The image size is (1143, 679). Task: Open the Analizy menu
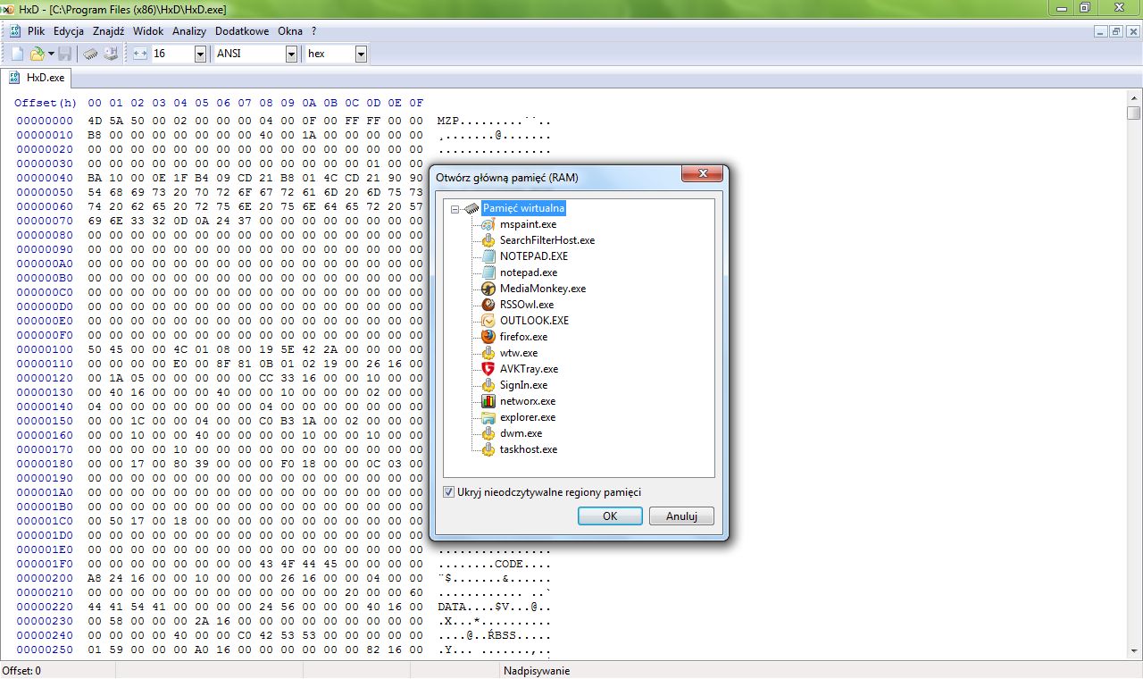pyautogui.click(x=189, y=30)
